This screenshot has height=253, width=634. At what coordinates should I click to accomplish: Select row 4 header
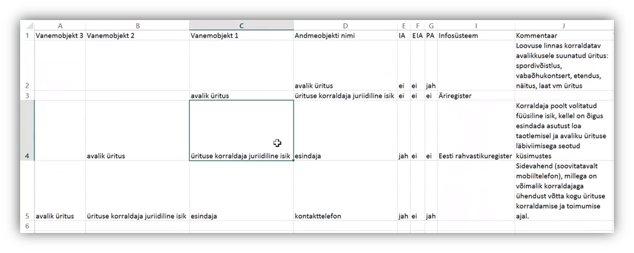(x=27, y=156)
